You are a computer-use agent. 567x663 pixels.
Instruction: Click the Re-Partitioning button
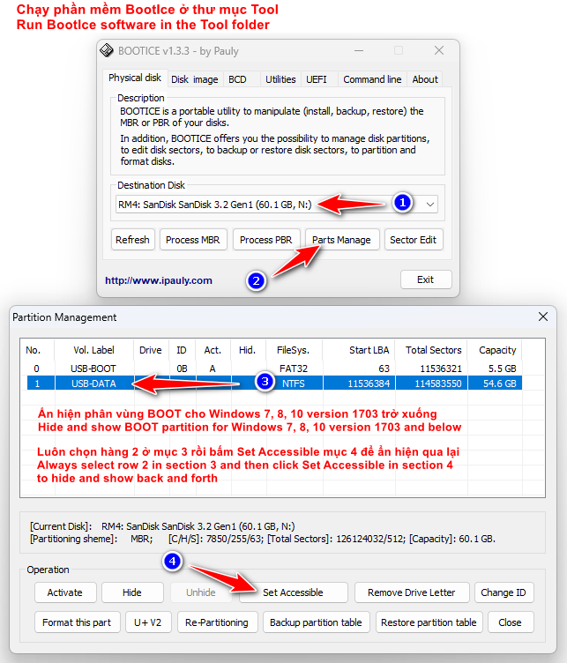tap(216, 622)
